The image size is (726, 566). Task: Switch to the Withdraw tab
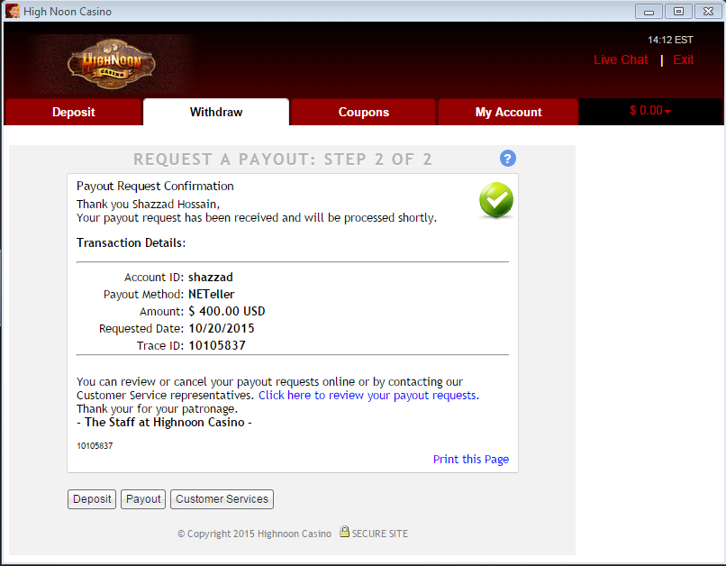coord(216,112)
